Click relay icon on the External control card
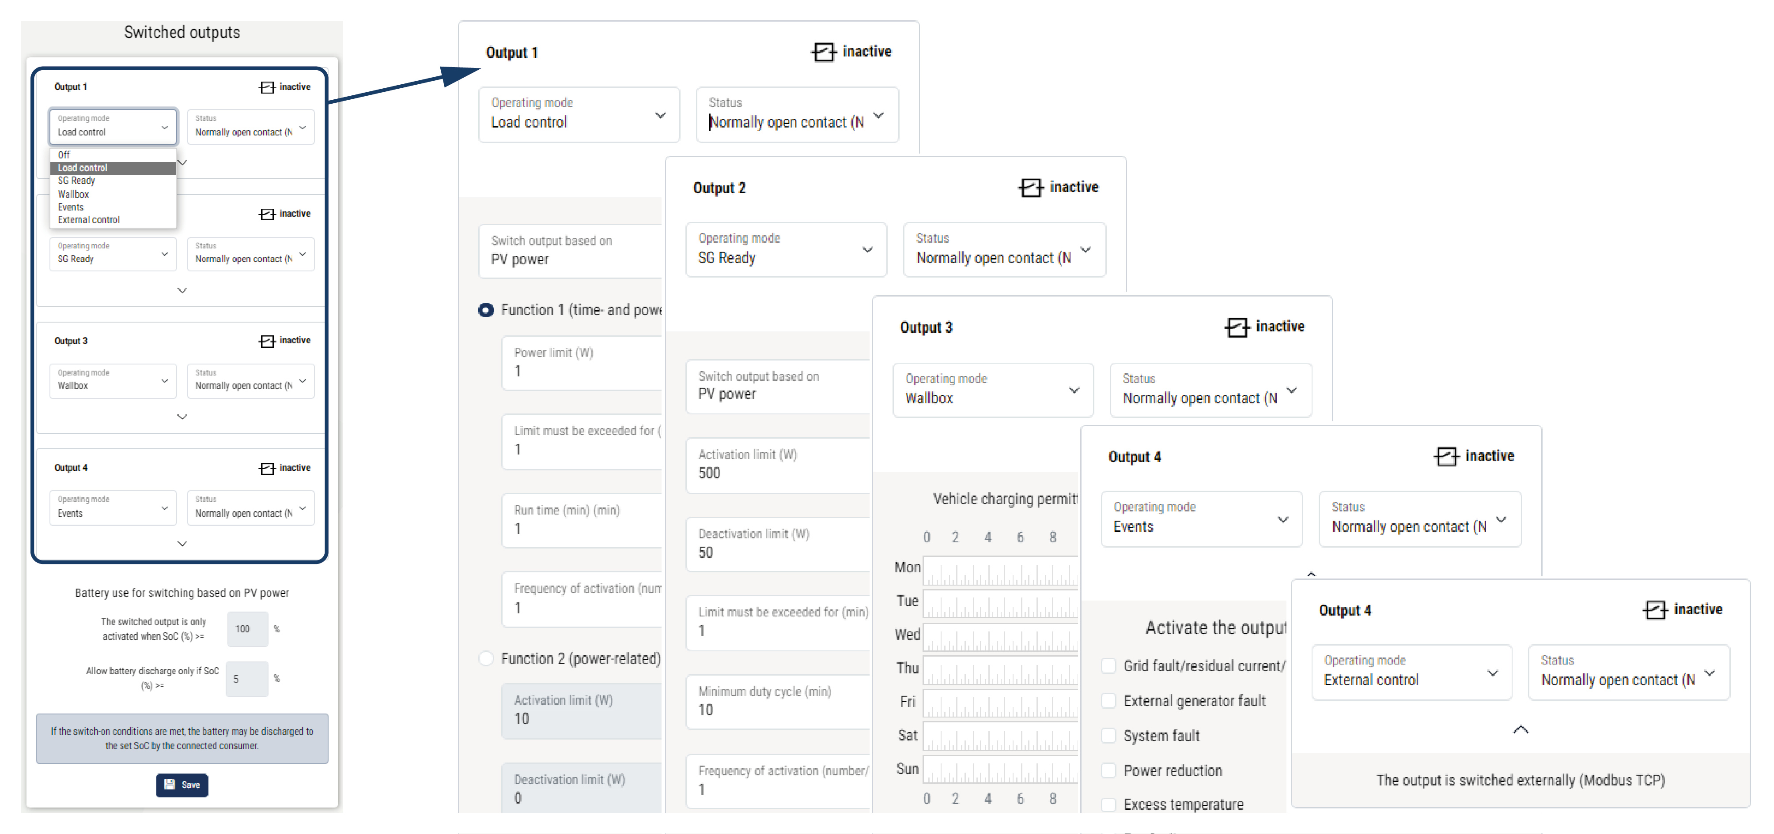The image size is (1774, 834). point(1655,610)
